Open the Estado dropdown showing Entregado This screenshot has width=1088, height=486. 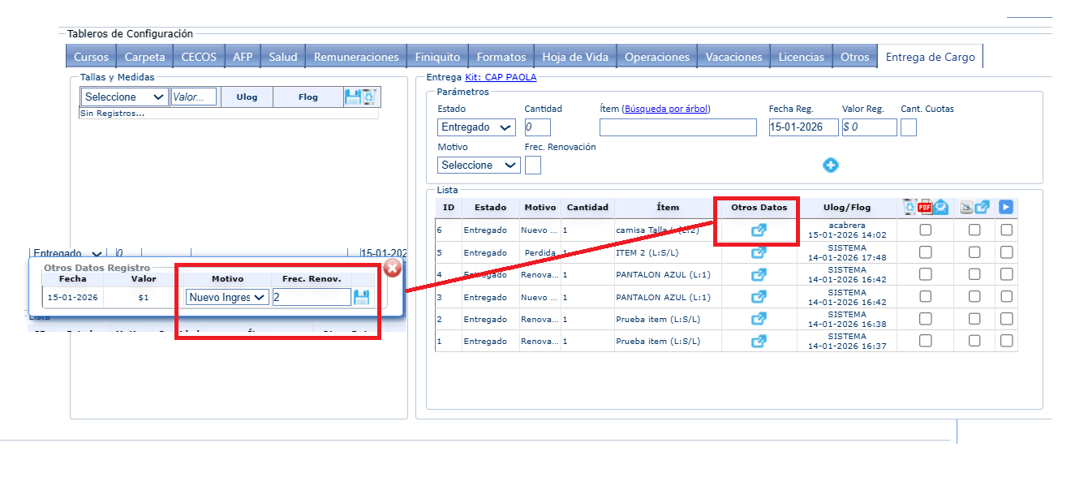[476, 127]
